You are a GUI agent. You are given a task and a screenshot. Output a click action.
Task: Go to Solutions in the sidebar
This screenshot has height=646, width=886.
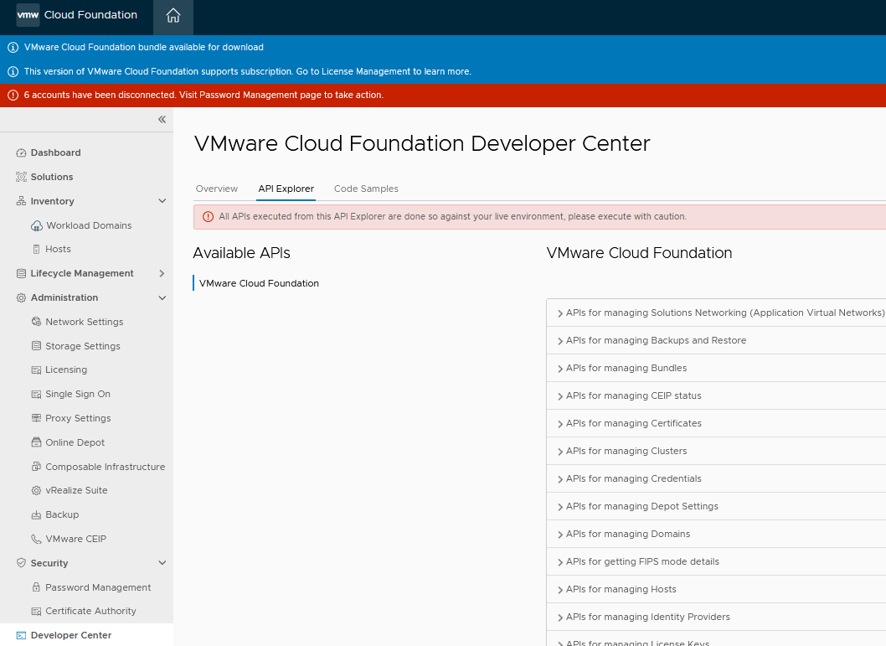click(51, 177)
